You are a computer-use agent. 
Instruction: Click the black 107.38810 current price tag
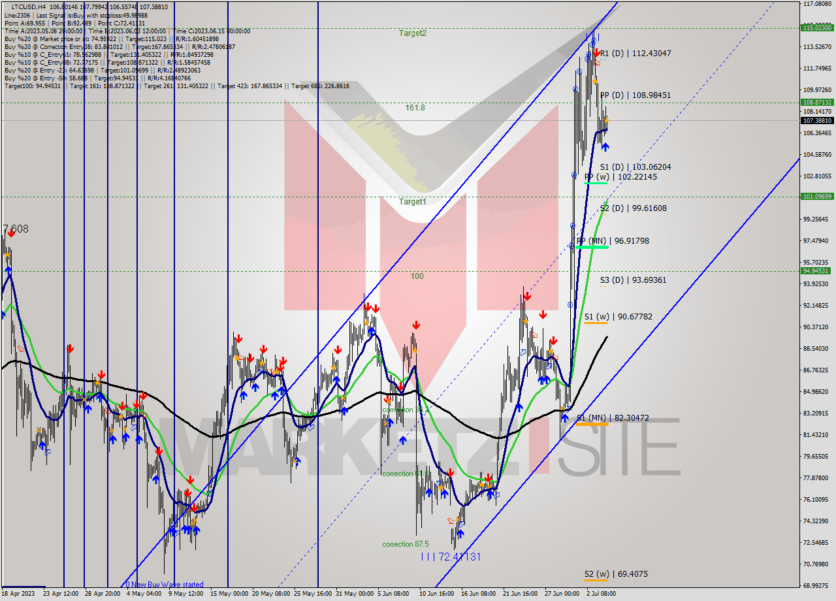tap(817, 121)
